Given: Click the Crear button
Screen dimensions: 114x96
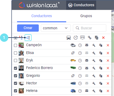Looking at the screenshot, I should (28, 28).
